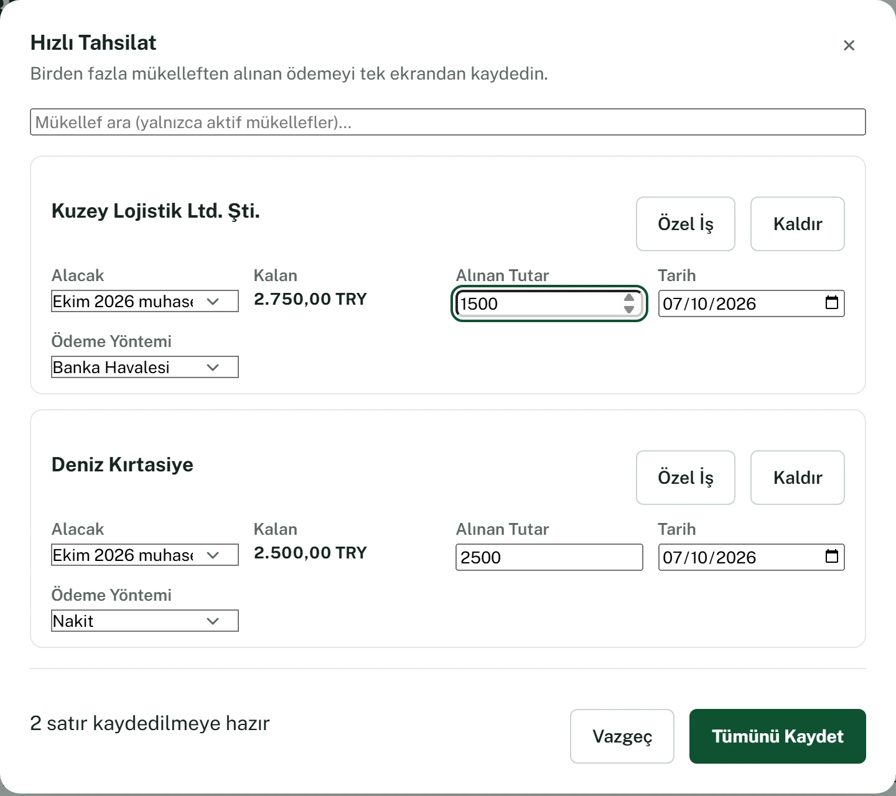
Task: Open Alacak dropdown for Deniz Kırtasiye
Action: click(x=145, y=555)
